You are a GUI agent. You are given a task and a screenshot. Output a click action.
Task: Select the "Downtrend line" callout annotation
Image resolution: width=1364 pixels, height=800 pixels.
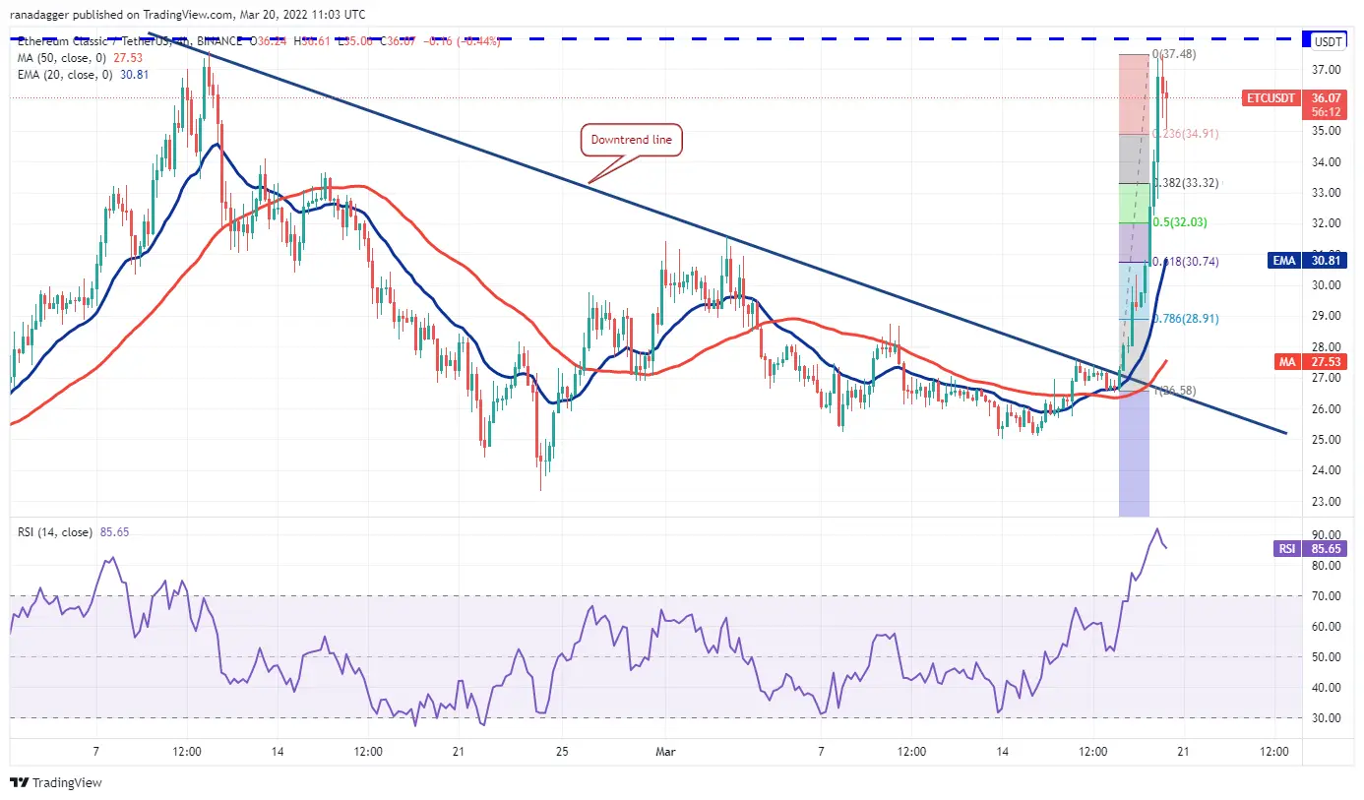pyautogui.click(x=631, y=141)
